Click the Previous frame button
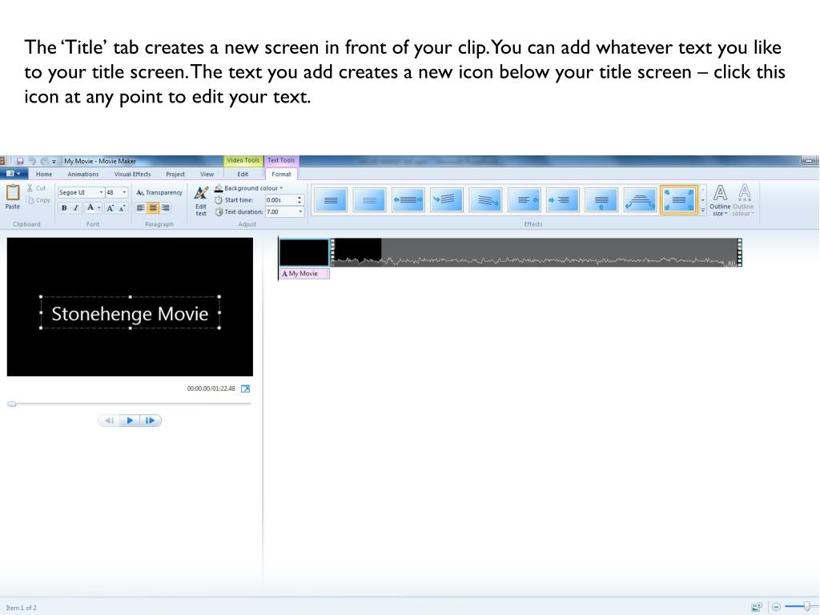The height and width of the screenshot is (615, 820). pos(109,420)
